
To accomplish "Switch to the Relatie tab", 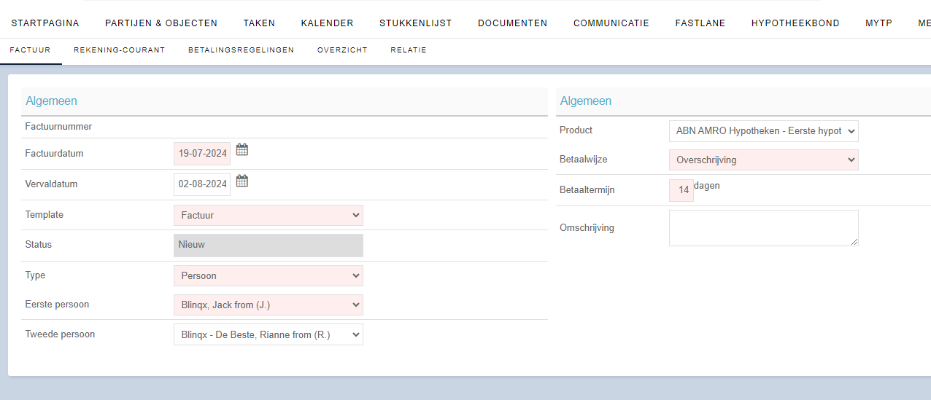I will [409, 50].
